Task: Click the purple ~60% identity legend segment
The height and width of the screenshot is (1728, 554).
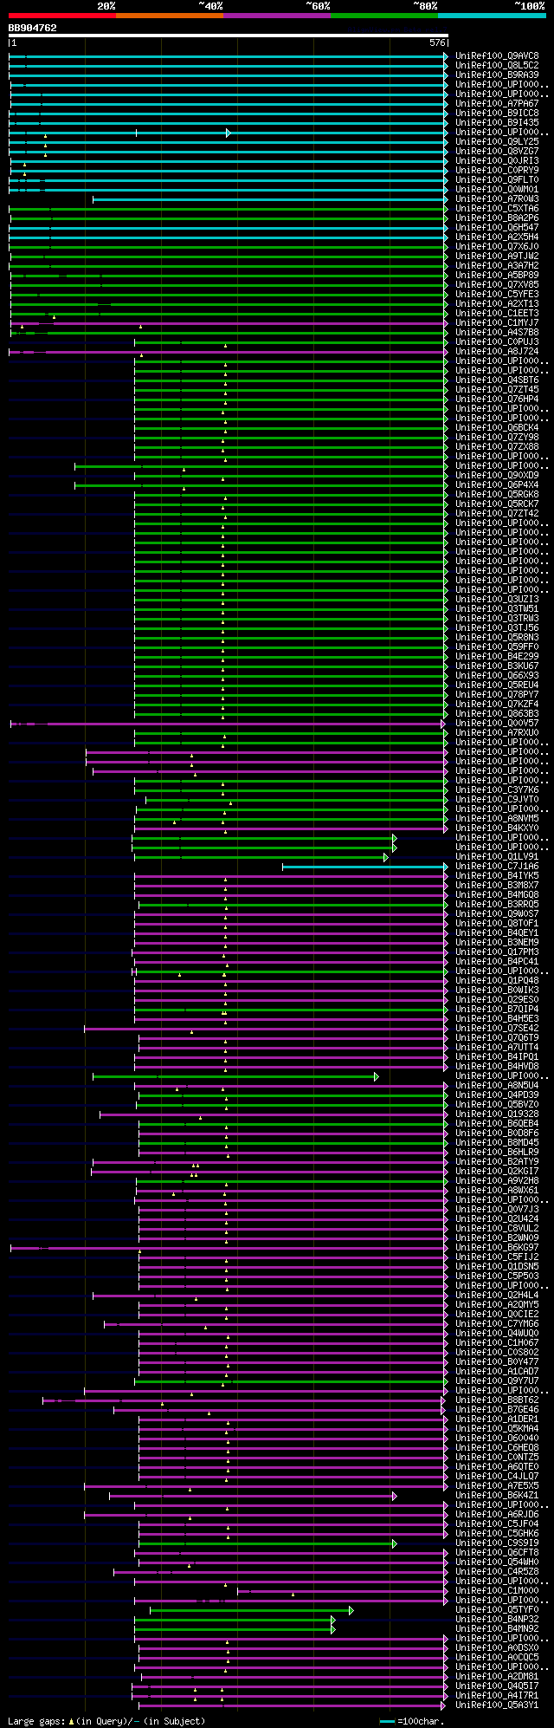Action: click(x=276, y=16)
